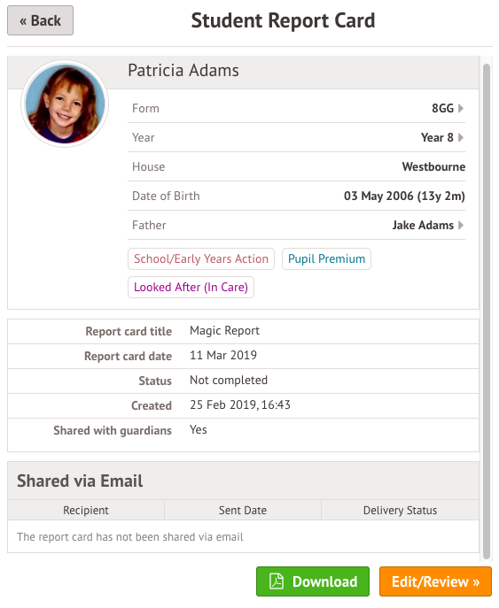
Task: Open Patricia Adams profile photo
Action: (65, 104)
